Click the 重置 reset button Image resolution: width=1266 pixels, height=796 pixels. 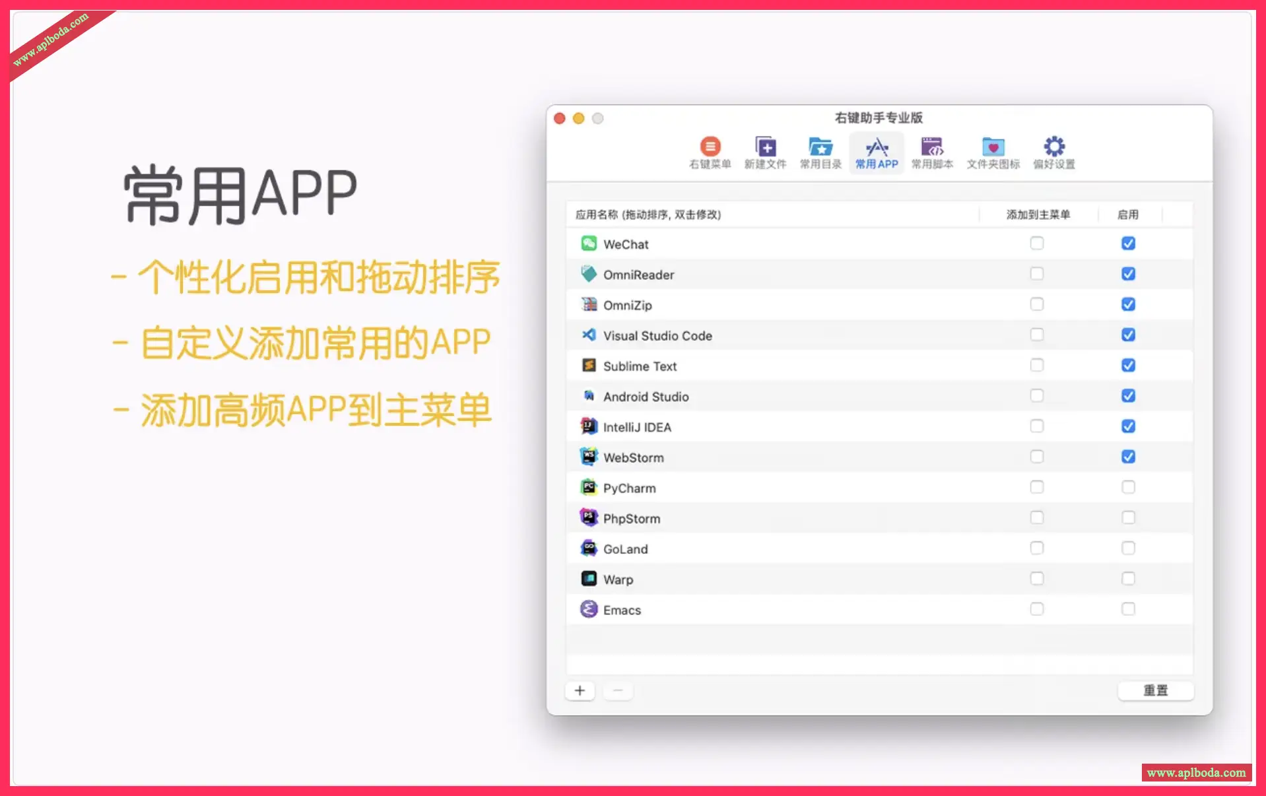[1155, 690]
